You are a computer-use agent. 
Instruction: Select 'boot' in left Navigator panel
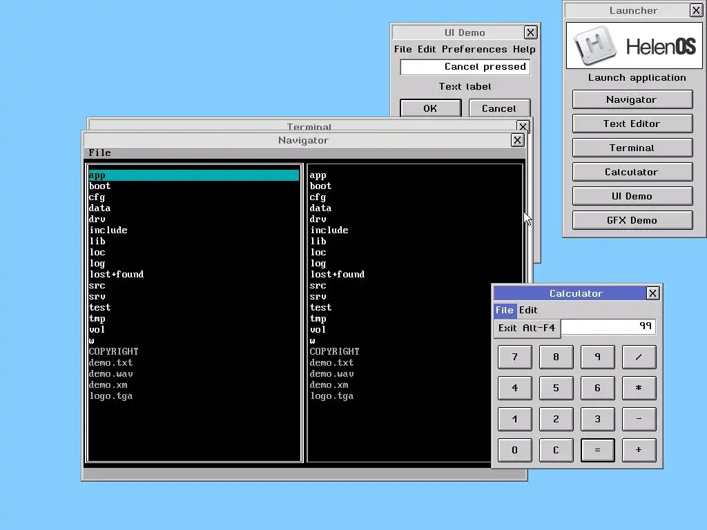click(x=193, y=186)
